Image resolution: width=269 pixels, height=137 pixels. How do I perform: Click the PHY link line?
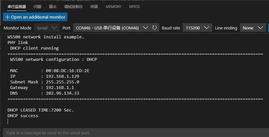coord(18,42)
